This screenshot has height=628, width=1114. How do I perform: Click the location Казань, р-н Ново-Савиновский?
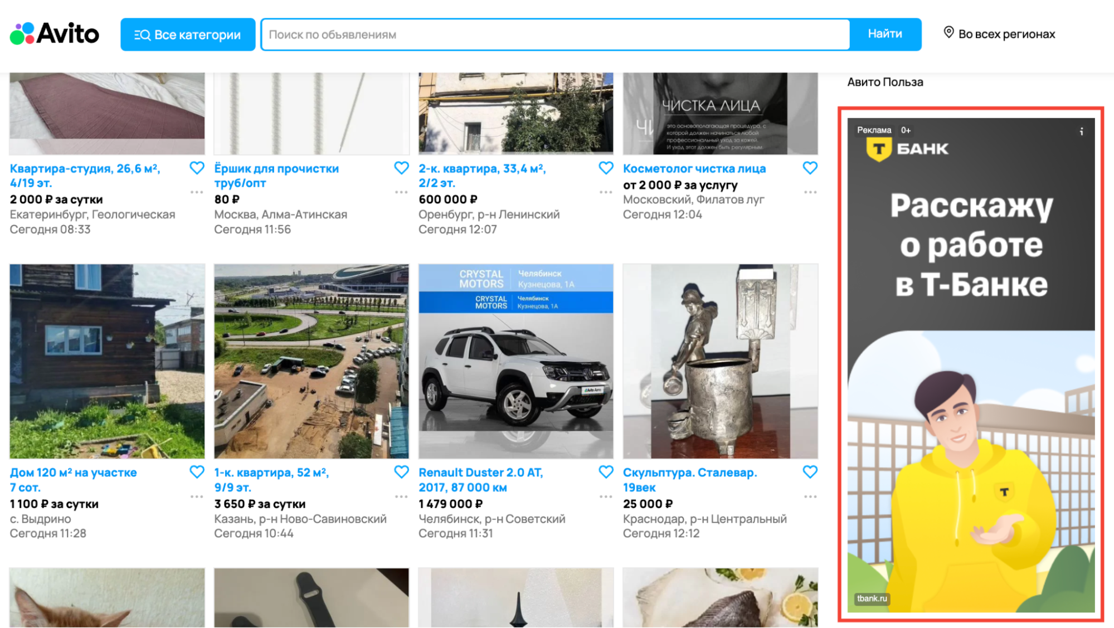click(x=300, y=519)
